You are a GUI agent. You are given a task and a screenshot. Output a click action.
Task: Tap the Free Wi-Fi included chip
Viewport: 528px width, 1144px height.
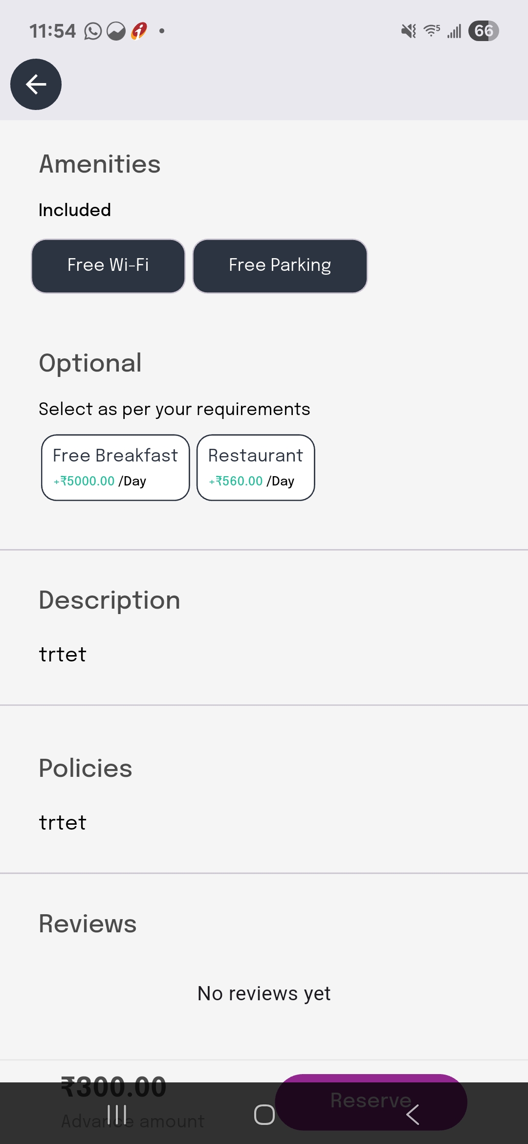[x=108, y=266]
